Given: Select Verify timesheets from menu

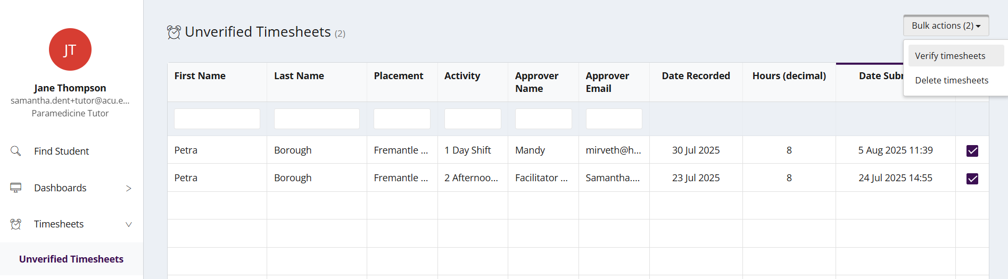Looking at the screenshot, I should 950,56.
